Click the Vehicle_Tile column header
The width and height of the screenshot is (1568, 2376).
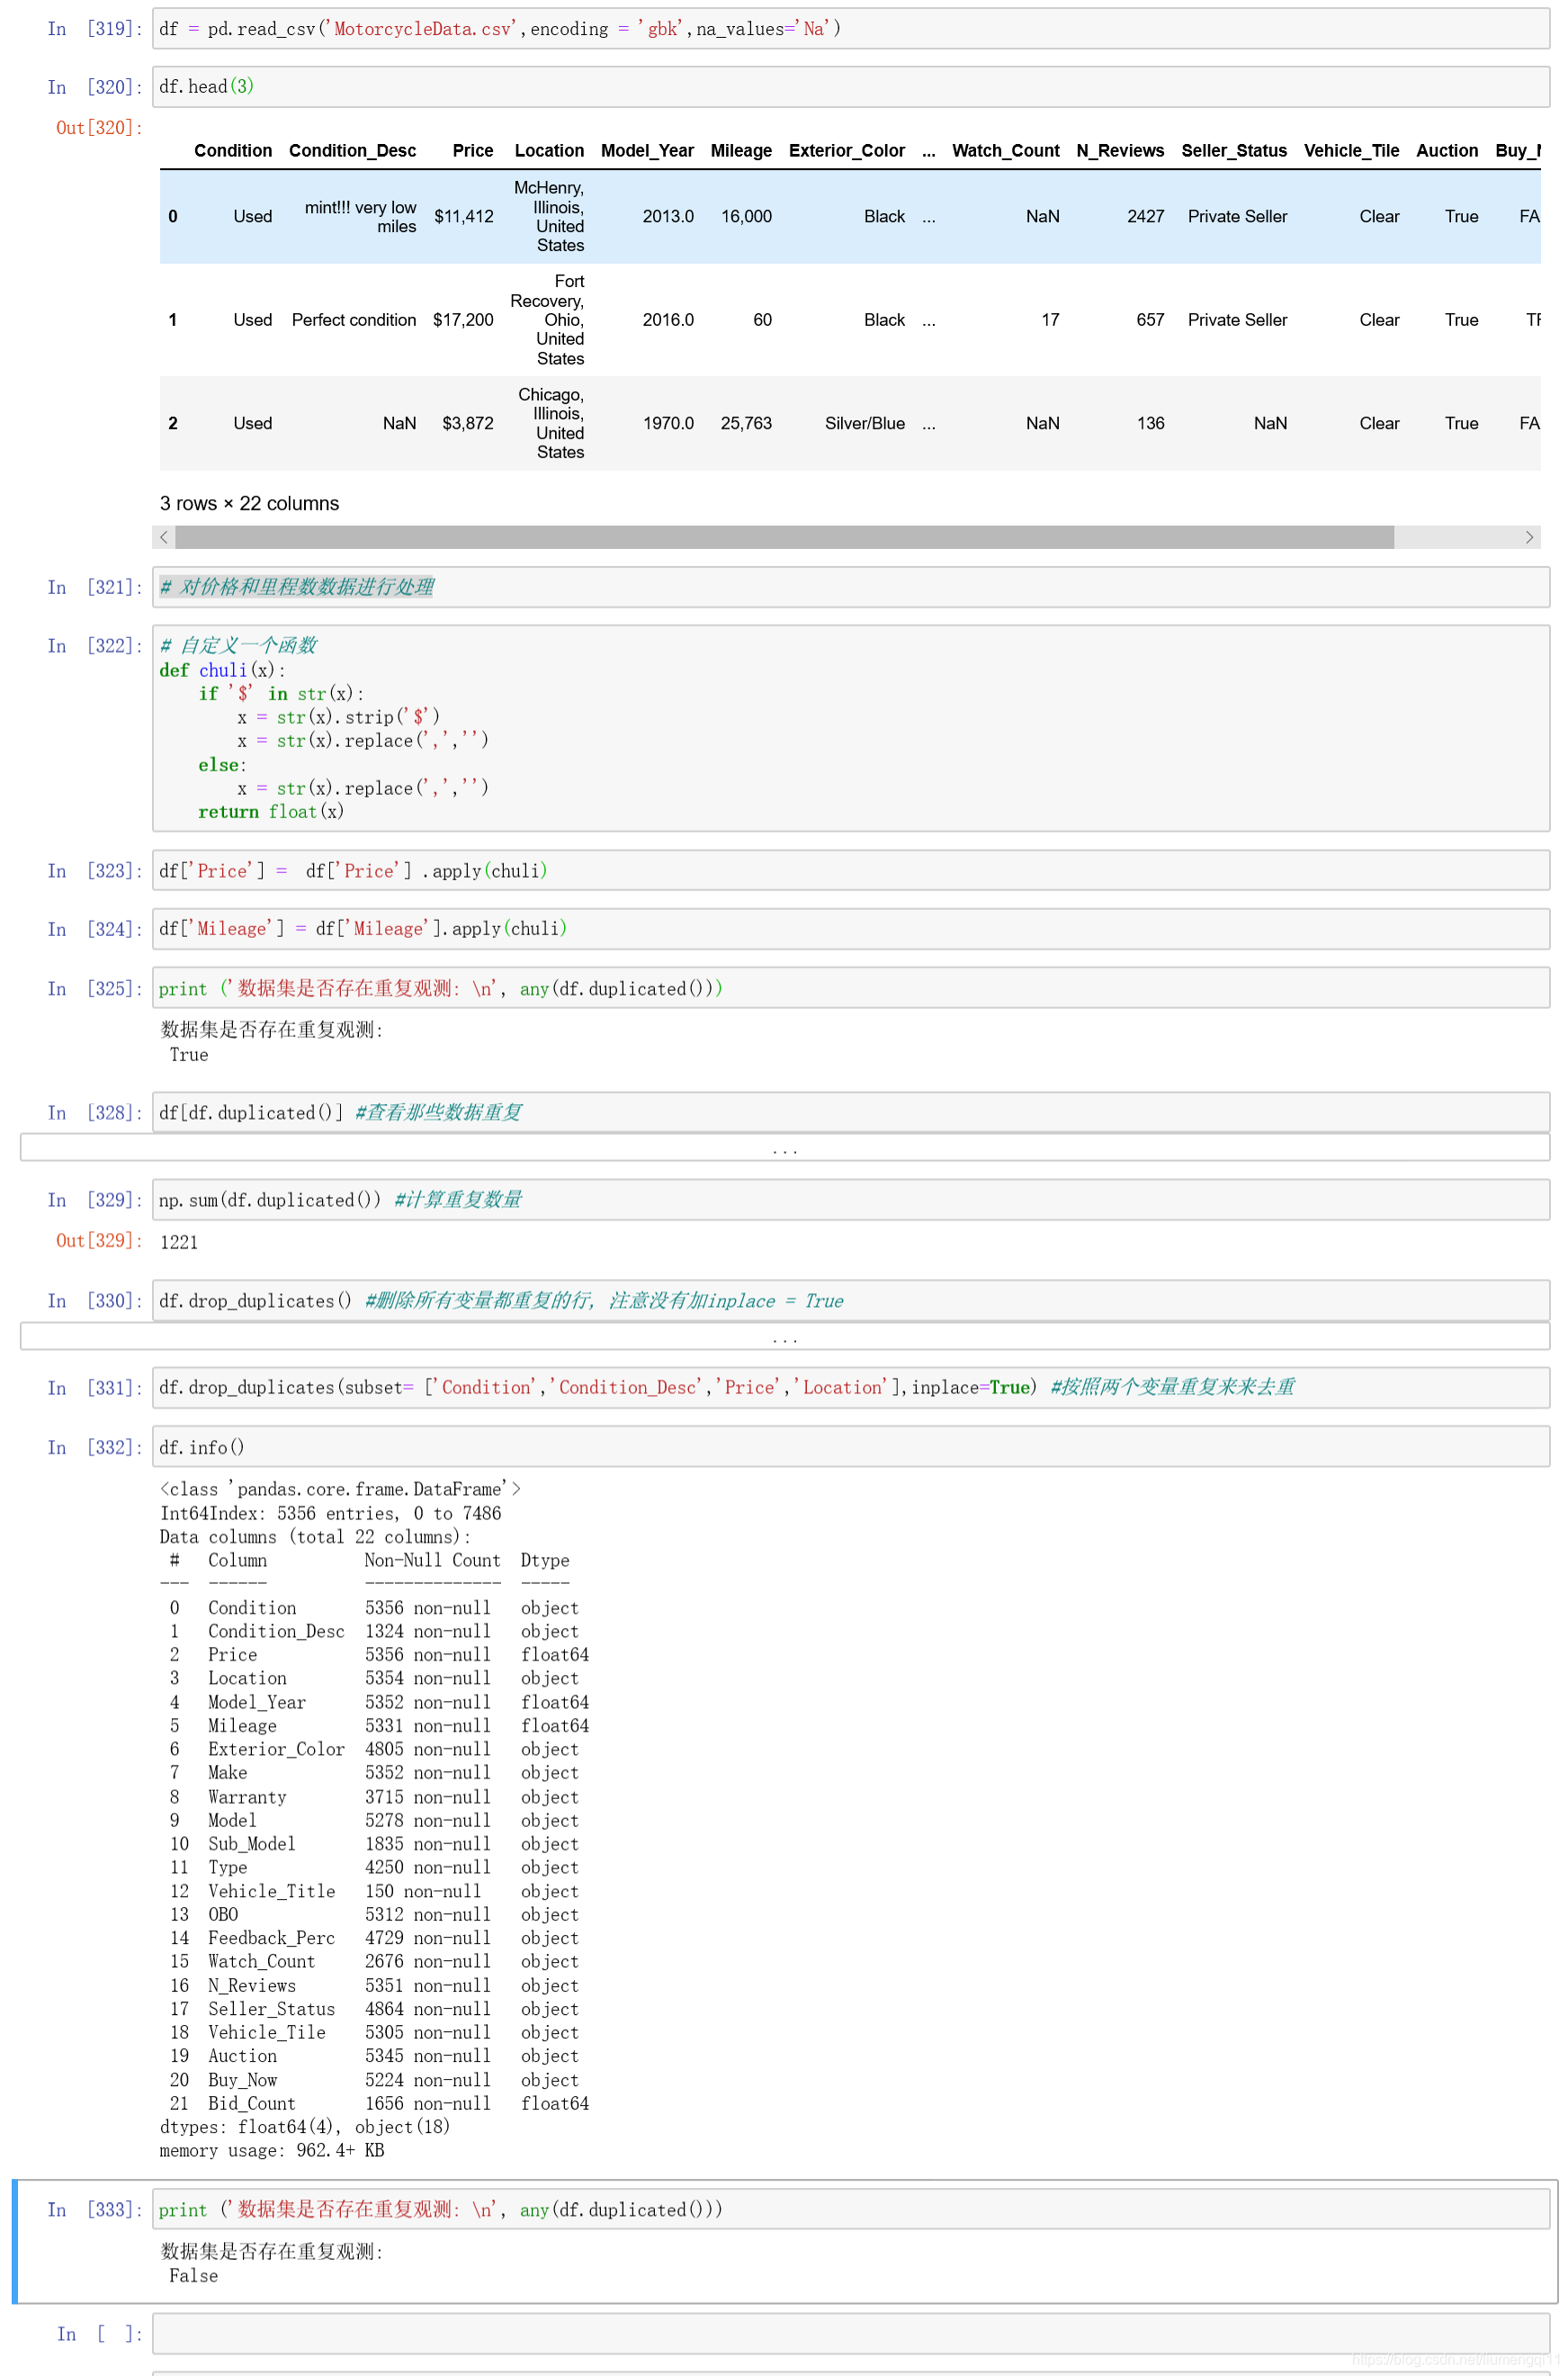(x=1351, y=151)
